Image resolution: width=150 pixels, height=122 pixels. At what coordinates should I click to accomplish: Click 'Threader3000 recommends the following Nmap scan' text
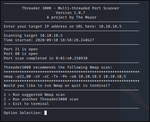[x=58, y=67]
